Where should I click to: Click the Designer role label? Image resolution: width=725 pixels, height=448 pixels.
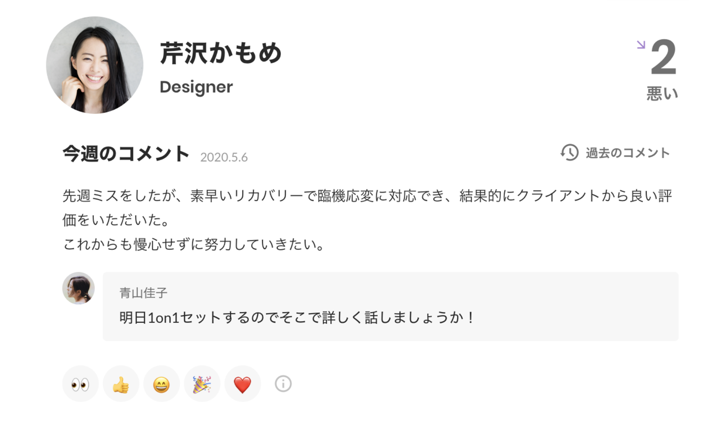point(196,87)
